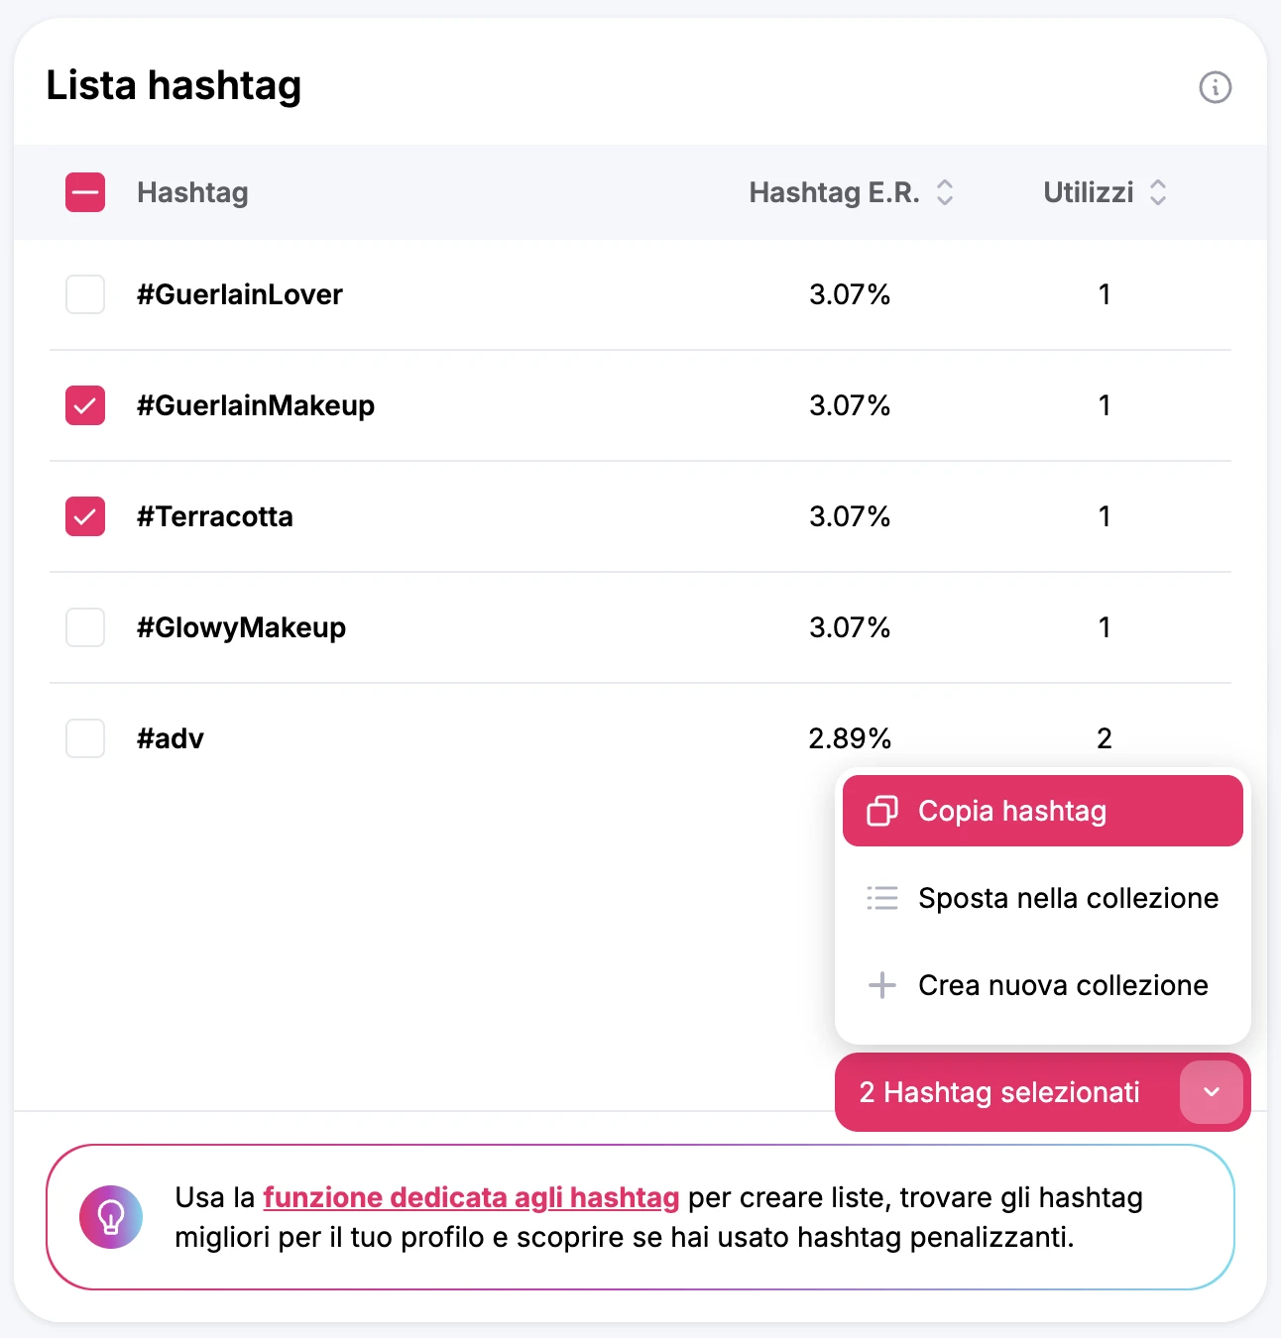Click the list icon for Sposta nella collezione
The image size is (1281, 1338).
881,898
